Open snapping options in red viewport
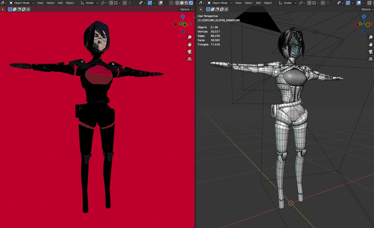Viewport: 374px width, 228px height. tap(117, 3)
